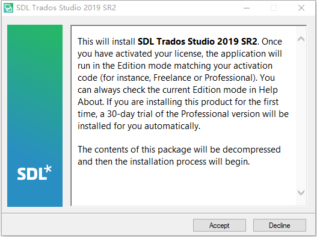Click the scrollbar track between the arrows
Screen dimensions: 317x237
tap(301, 116)
